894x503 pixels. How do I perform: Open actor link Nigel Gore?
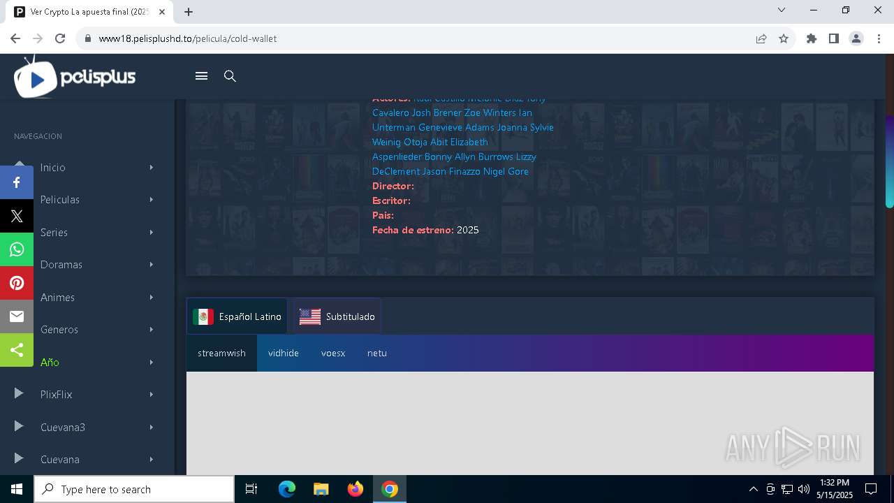(506, 171)
